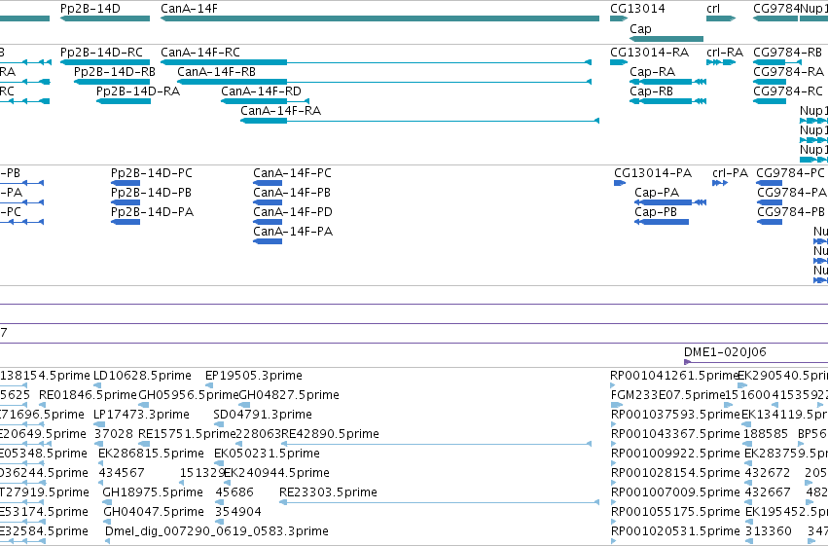Select transcript CanA-14F-RA
The image size is (828, 546).
[419, 121]
